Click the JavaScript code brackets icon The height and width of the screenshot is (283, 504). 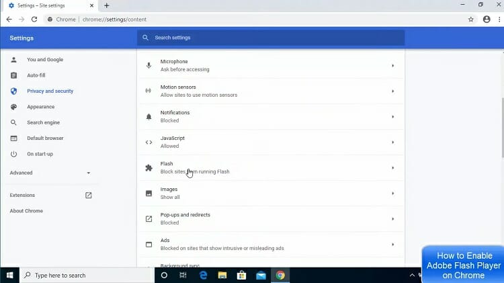tap(149, 142)
